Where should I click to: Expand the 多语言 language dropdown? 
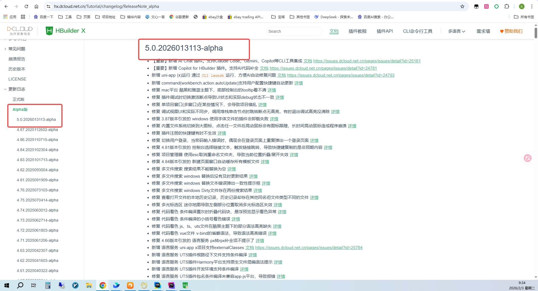pyautogui.click(x=456, y=31)
